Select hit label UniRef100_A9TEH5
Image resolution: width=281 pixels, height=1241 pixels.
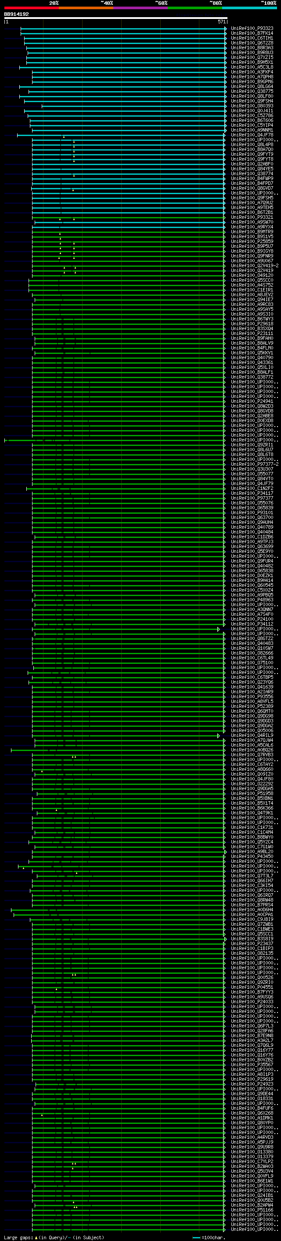coord(252,208)
